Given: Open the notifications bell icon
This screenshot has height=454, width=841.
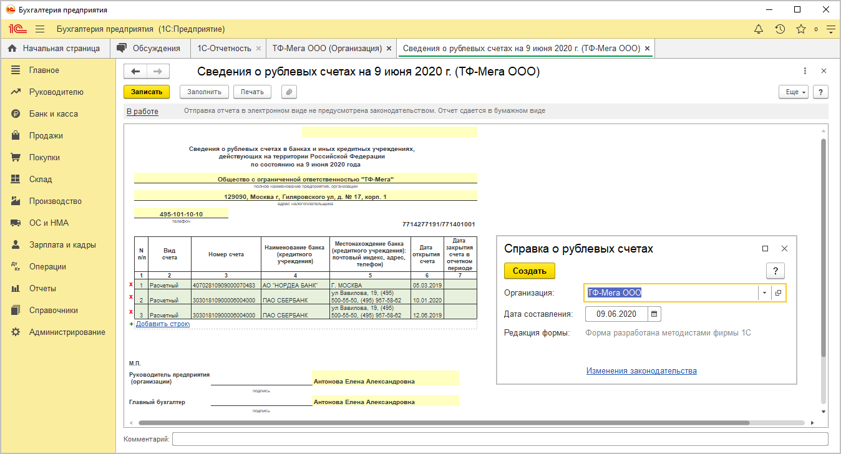Looking at the screenshot, I should [759, 29].
